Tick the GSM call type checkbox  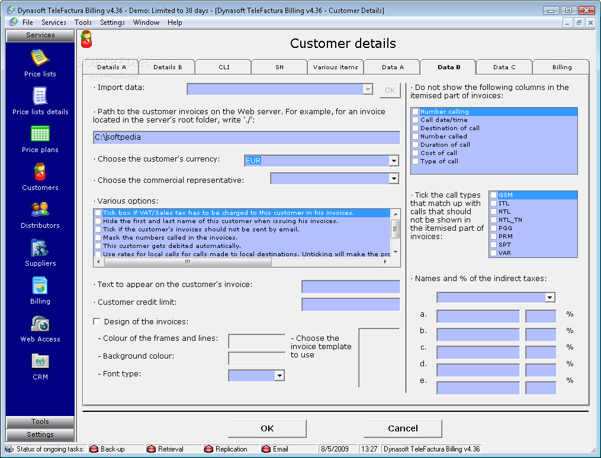(x=494, y=195)
